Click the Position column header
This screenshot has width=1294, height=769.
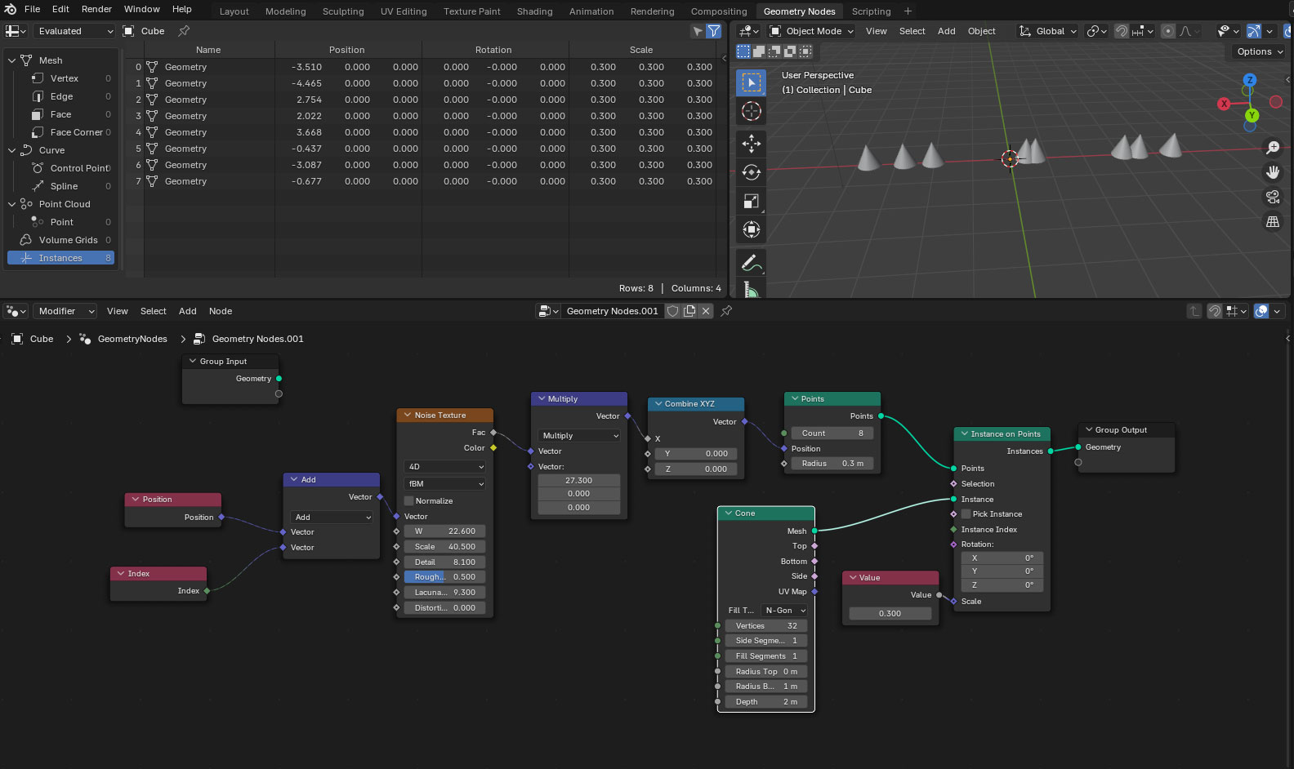tap(346, 50)
